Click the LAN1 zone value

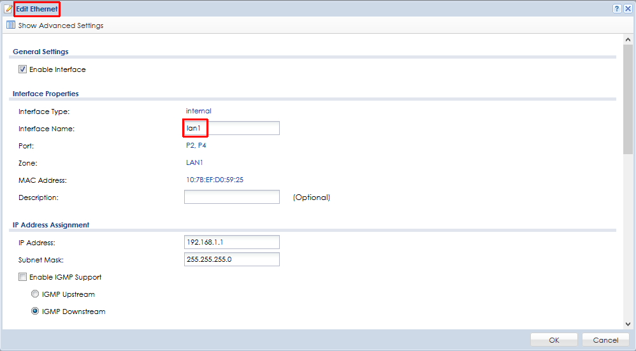[194, 162]
